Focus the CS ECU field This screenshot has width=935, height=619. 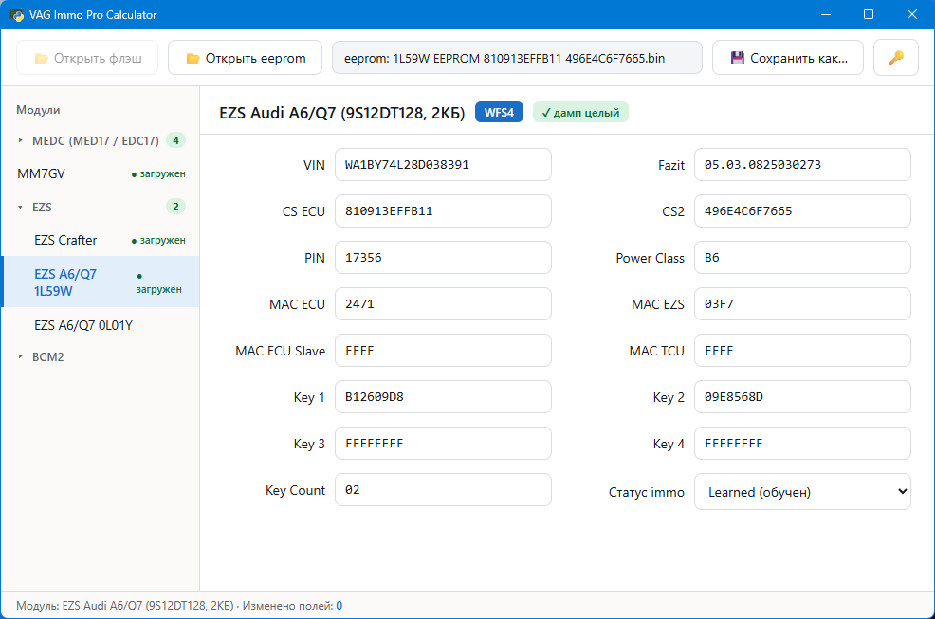(443, 211)
